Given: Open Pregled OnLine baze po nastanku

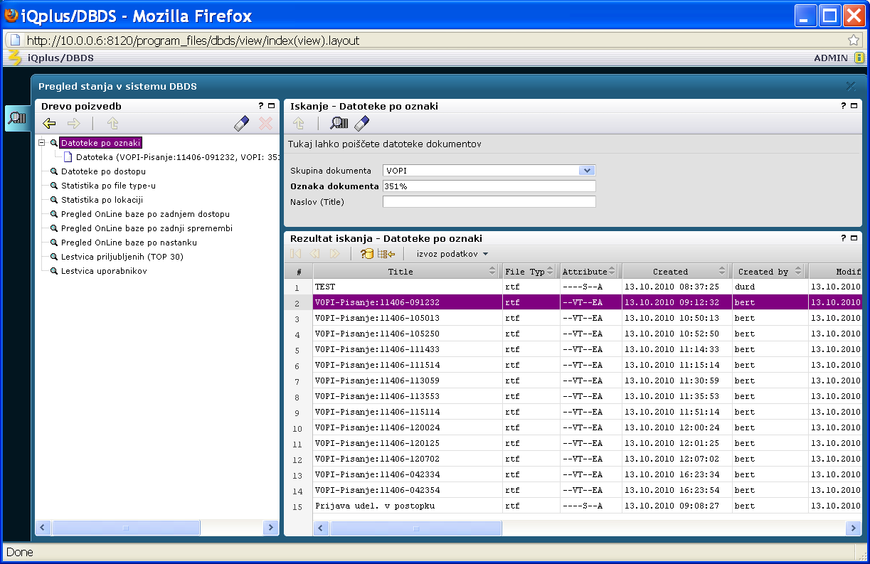Looking at the screenshot, I should click(129, 243).
